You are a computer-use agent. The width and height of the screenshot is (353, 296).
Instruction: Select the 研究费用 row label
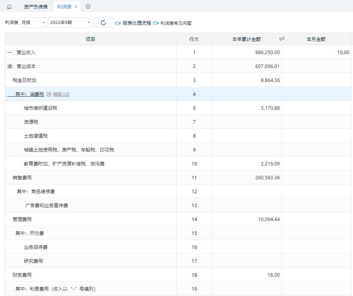pyautogui.click(x=33, y=261)
